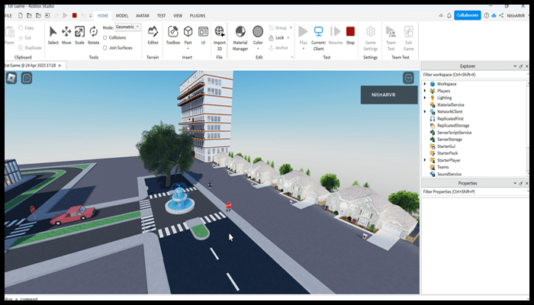Expand the StarterPlayer tree node

click(x=425, y=160)
